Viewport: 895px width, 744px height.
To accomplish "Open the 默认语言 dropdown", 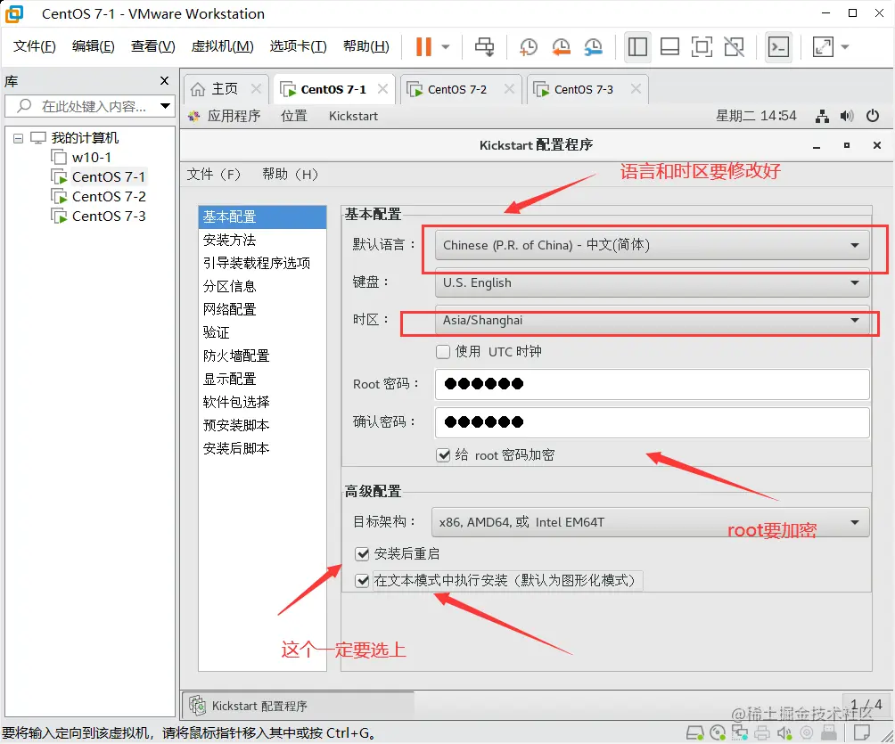I will coord(652,245).
